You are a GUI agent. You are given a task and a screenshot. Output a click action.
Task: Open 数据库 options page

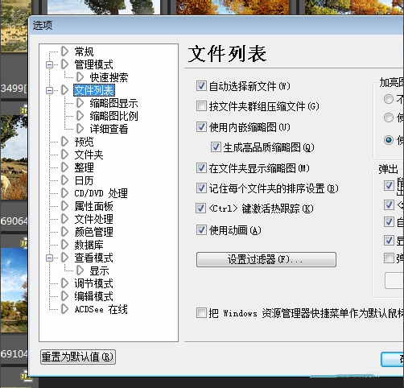point(89,245)
